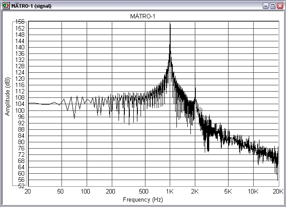The image size is (286, 207).
Task: Minimize the MÄTRO-1 signal window
Action: coord(266,6)
